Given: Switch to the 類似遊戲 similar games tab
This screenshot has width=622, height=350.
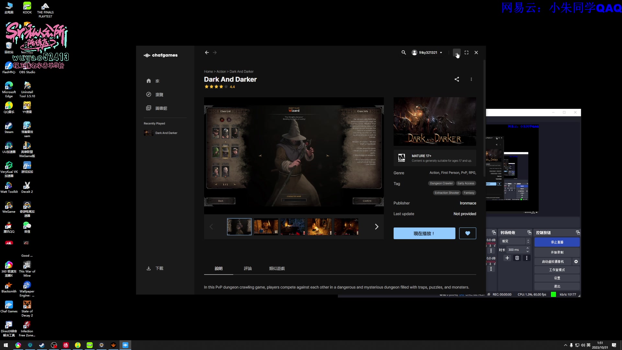Looking at the screenshot, I should coord(277,269).
